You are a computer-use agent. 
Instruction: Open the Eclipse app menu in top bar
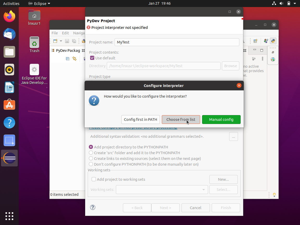tap(39, 4)
